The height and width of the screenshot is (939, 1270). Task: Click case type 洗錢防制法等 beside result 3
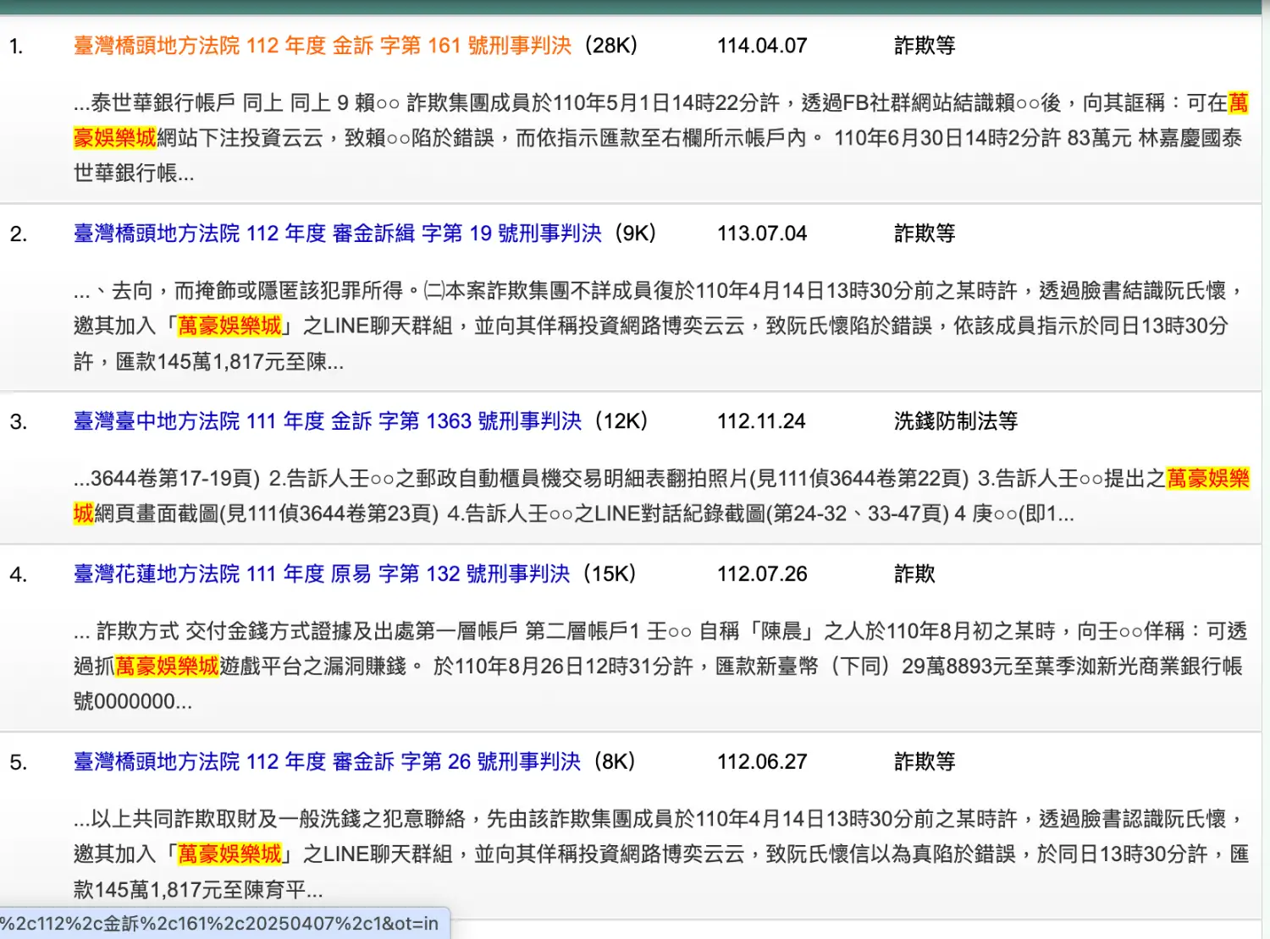(x=956, y=420)
